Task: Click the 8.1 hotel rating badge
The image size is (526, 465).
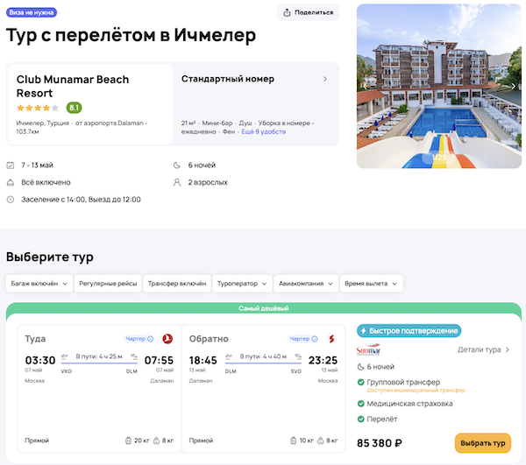Action: tap(74, 108)
